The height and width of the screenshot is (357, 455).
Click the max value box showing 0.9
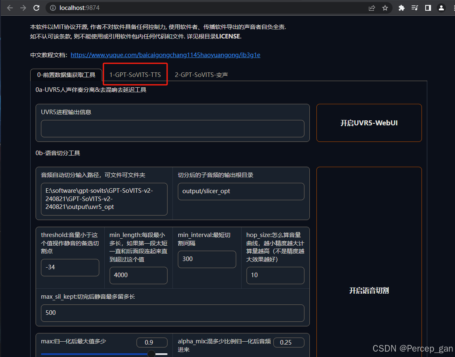click(x=152, y=342)
